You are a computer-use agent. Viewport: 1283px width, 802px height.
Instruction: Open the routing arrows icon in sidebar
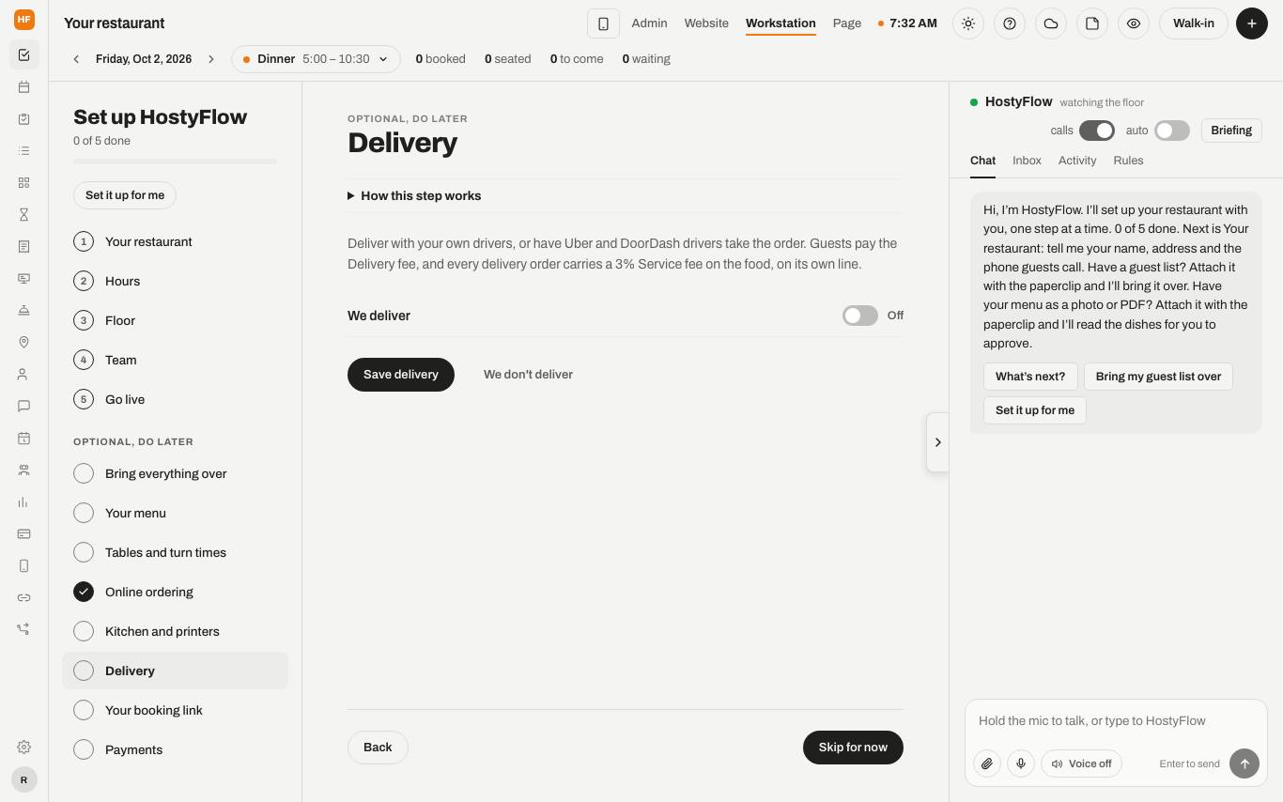point(23,629)
